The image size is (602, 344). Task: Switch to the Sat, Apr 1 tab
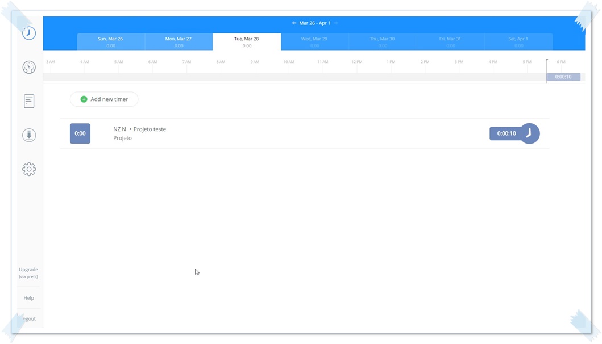(x=518, y=42)
